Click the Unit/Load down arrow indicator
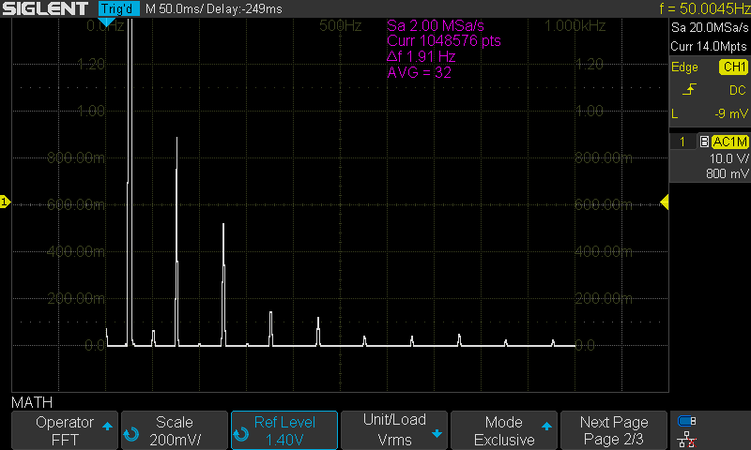The height and width of the screenshot is (450, 751). [x=437, y=434]
